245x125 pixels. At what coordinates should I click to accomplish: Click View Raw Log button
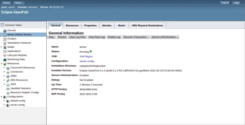[x=97, y=37]
